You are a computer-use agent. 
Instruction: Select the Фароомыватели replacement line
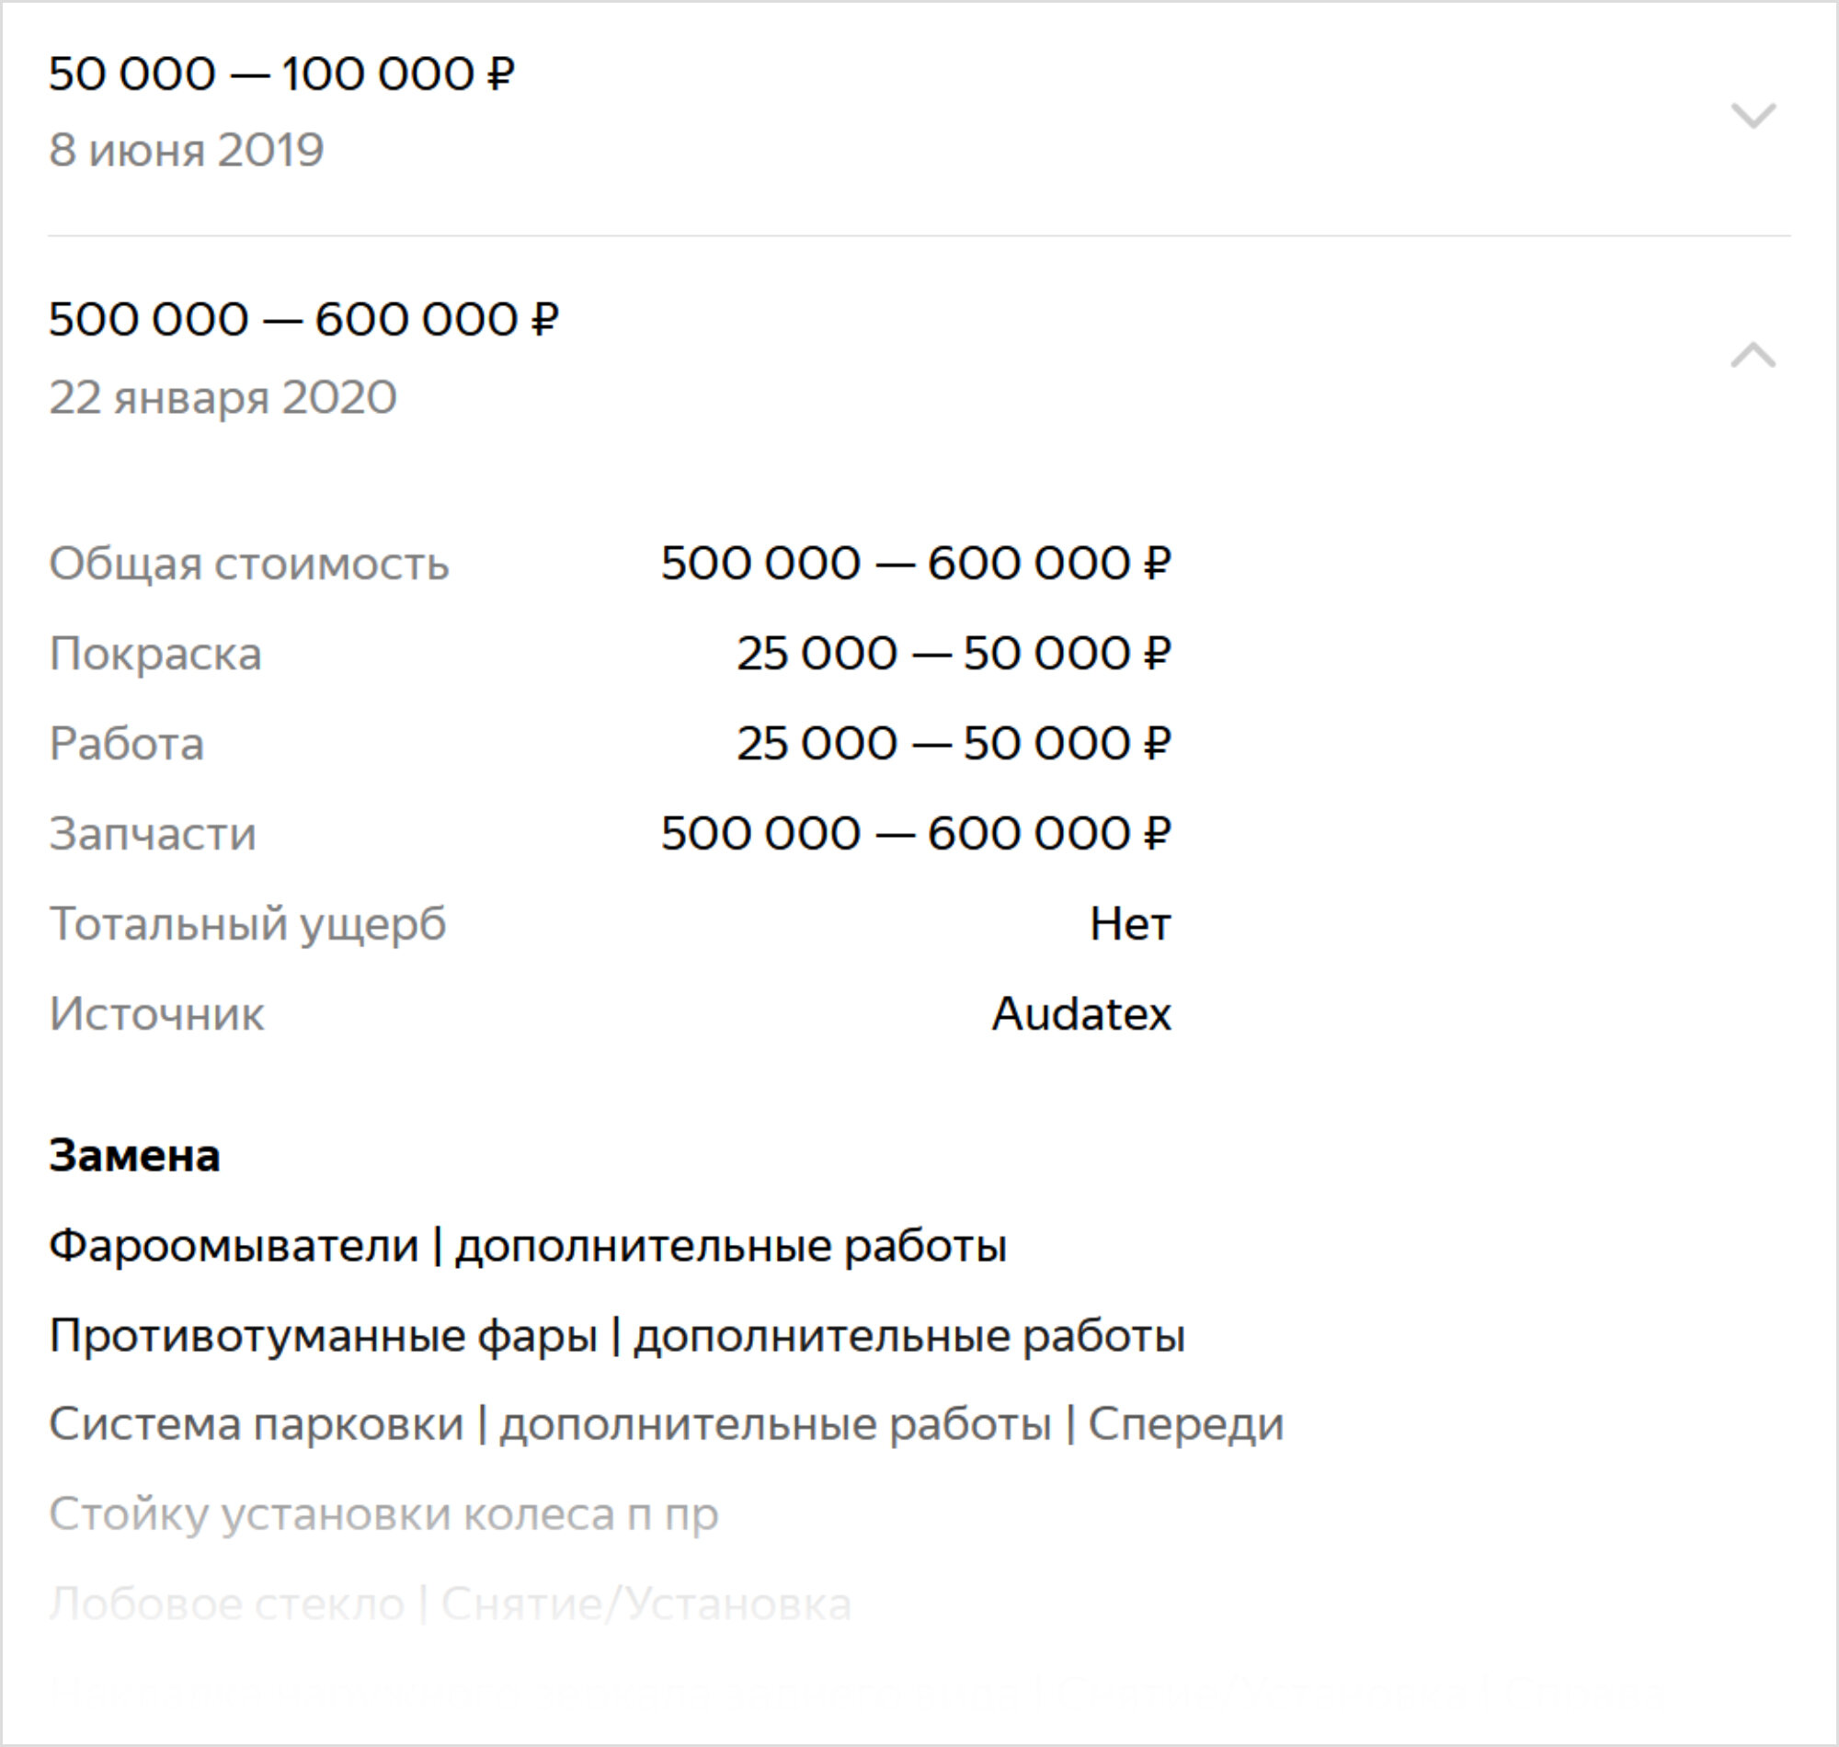click(x=528, y=1246)
